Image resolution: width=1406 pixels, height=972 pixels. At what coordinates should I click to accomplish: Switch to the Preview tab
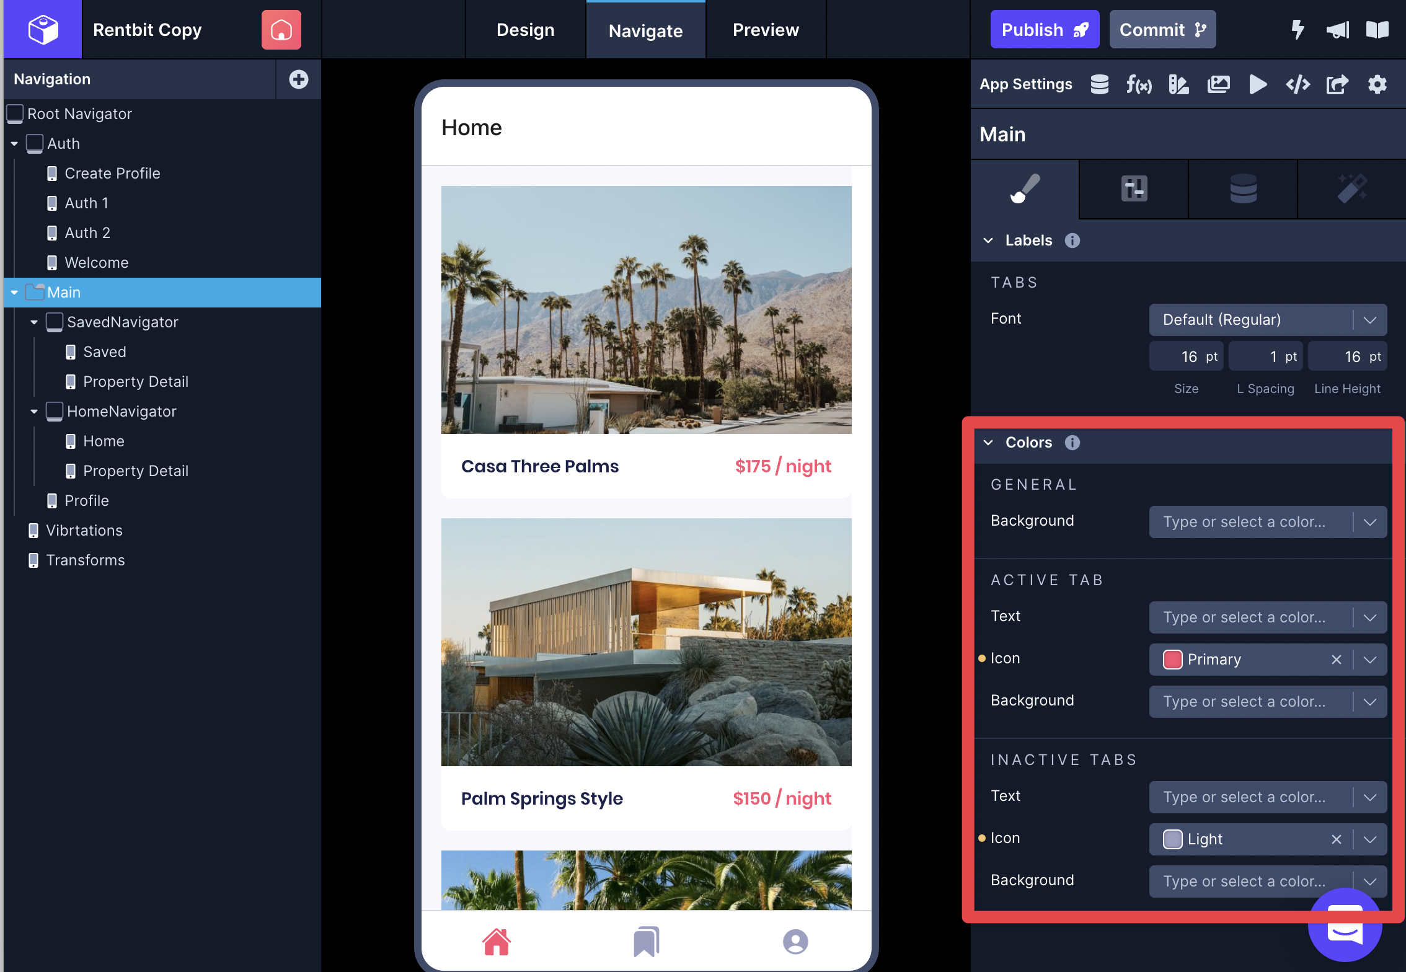point(766,30)
